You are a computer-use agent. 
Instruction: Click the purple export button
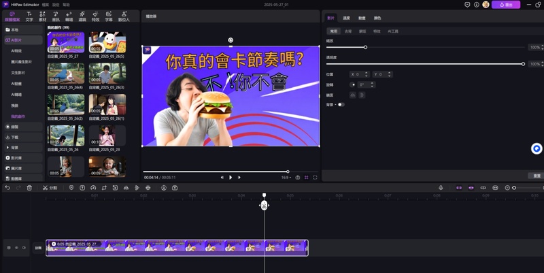pyautogui.click(x=506, y=5)
